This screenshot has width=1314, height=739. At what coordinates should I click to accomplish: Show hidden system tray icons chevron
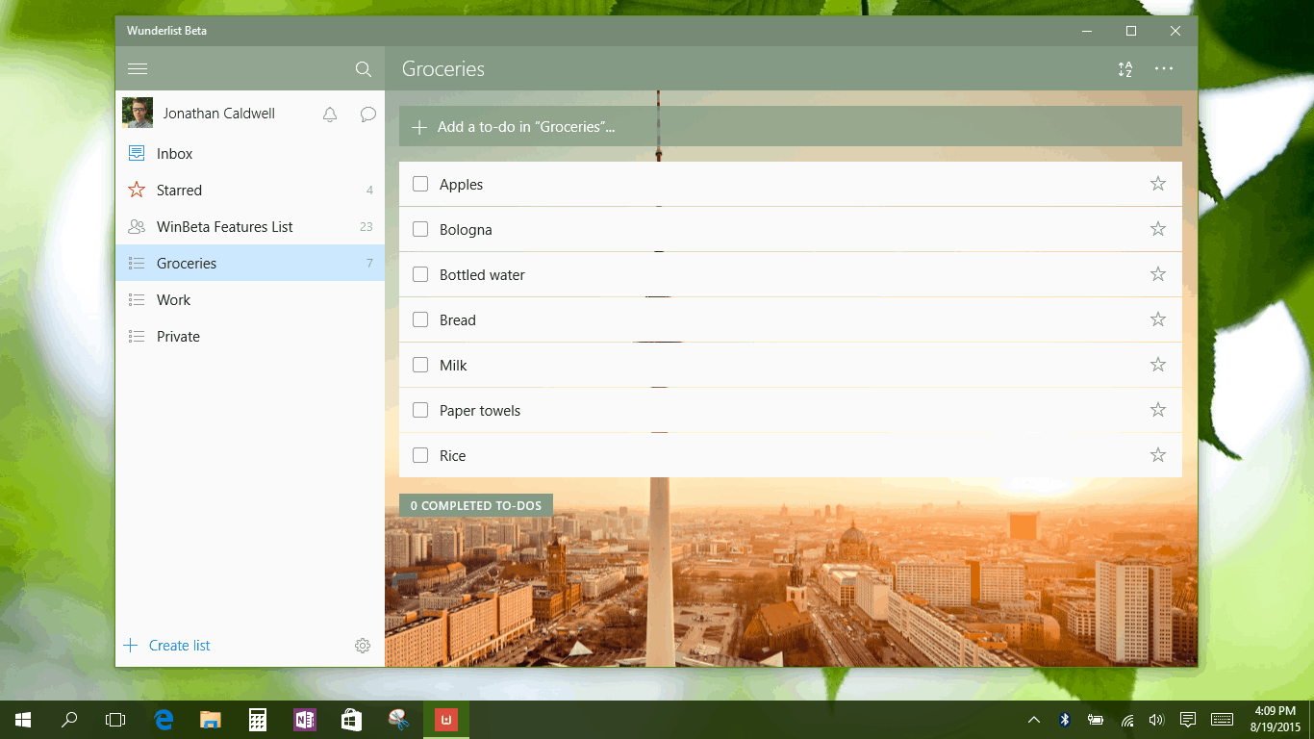pos(1034,720)
